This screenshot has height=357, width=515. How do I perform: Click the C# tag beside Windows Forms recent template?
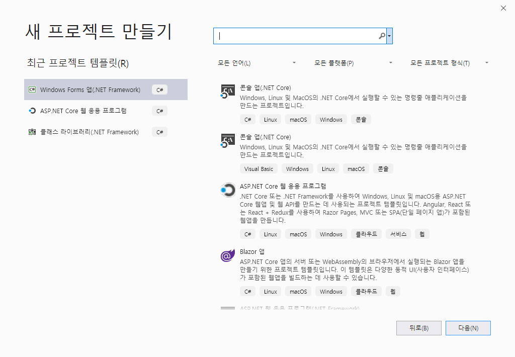[x=159, y=90]
